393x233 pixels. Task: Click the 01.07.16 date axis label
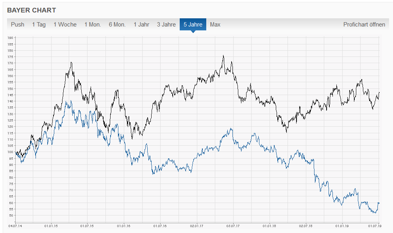pos(160,226)
